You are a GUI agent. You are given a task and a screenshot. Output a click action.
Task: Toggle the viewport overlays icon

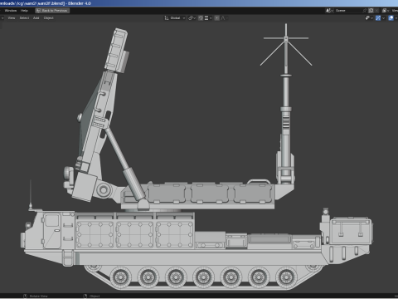391,18
